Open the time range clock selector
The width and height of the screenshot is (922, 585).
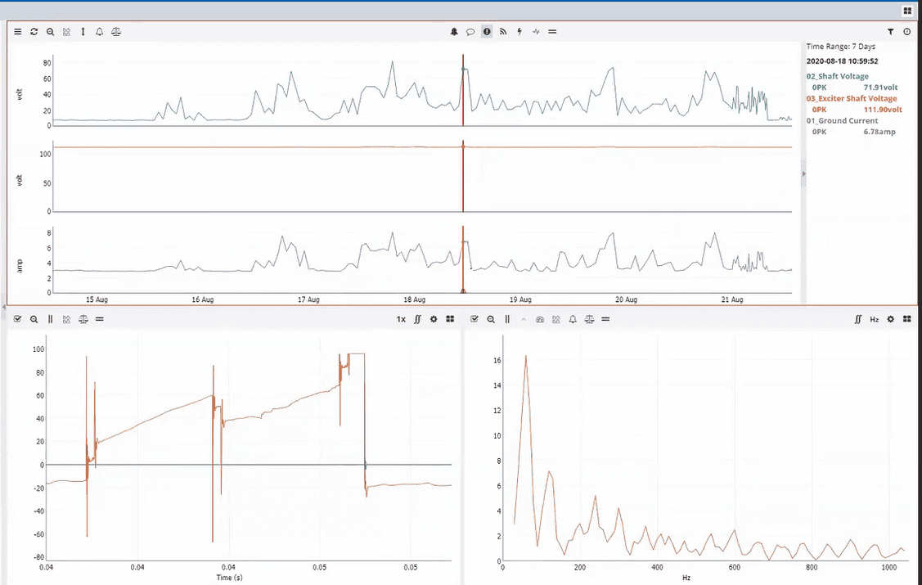(906, 32)
